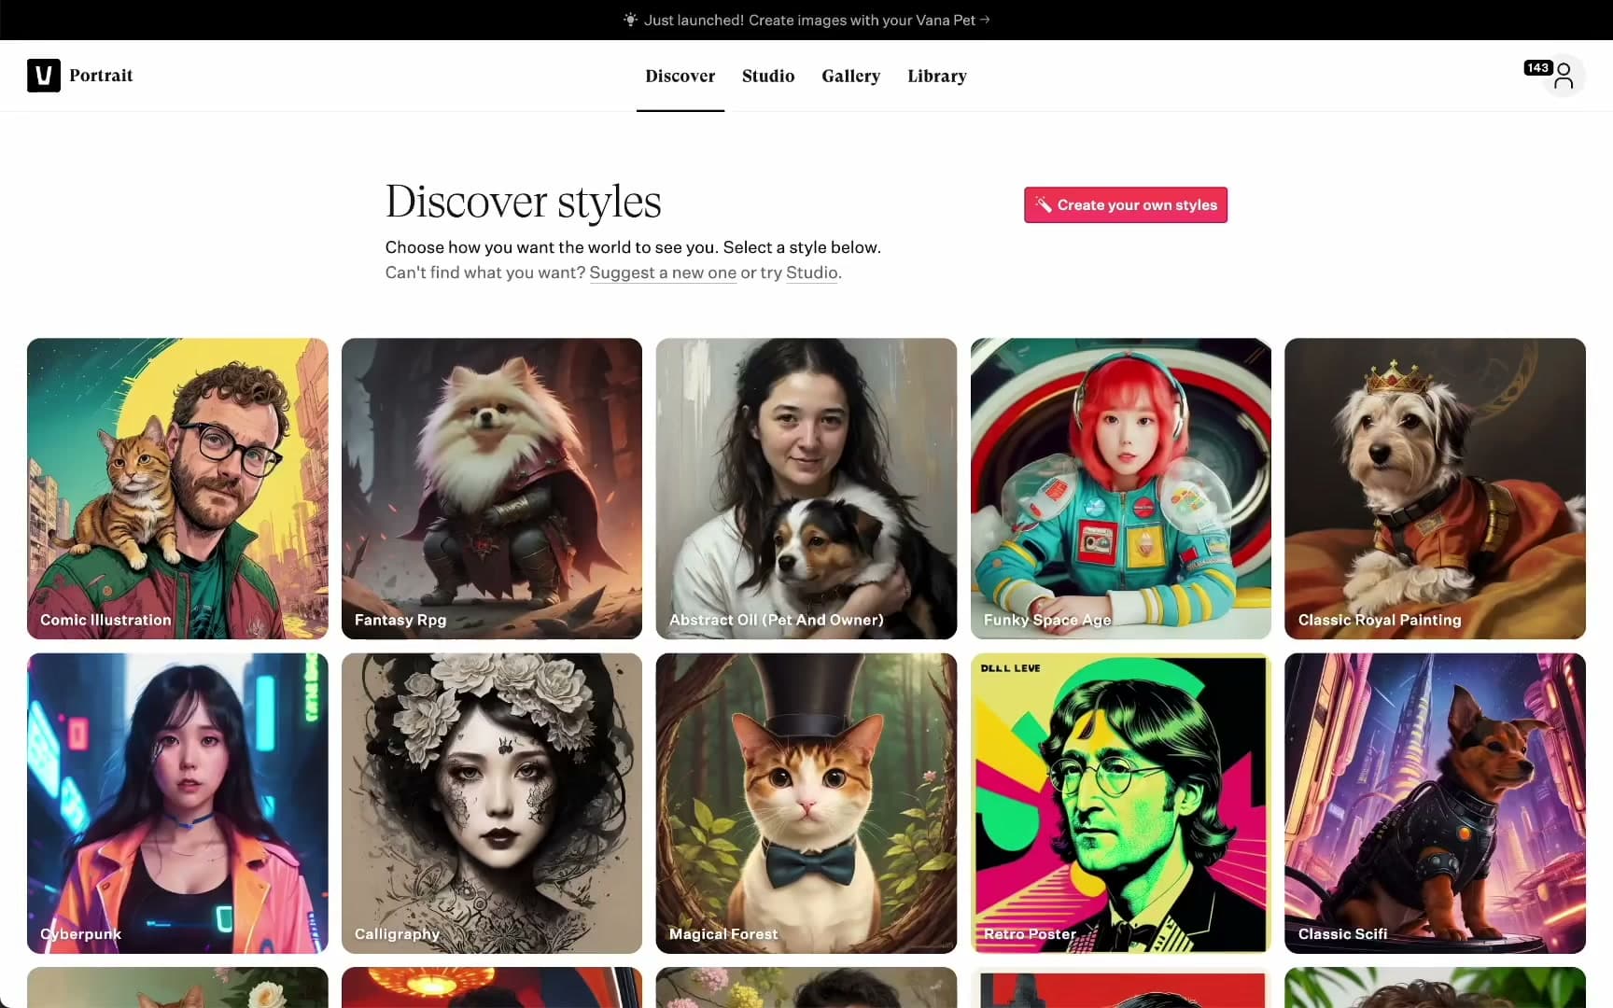This screenshot has width=1613, height=1008.
Task: Click the Discover styles heading
Action: tap(524, 202)
